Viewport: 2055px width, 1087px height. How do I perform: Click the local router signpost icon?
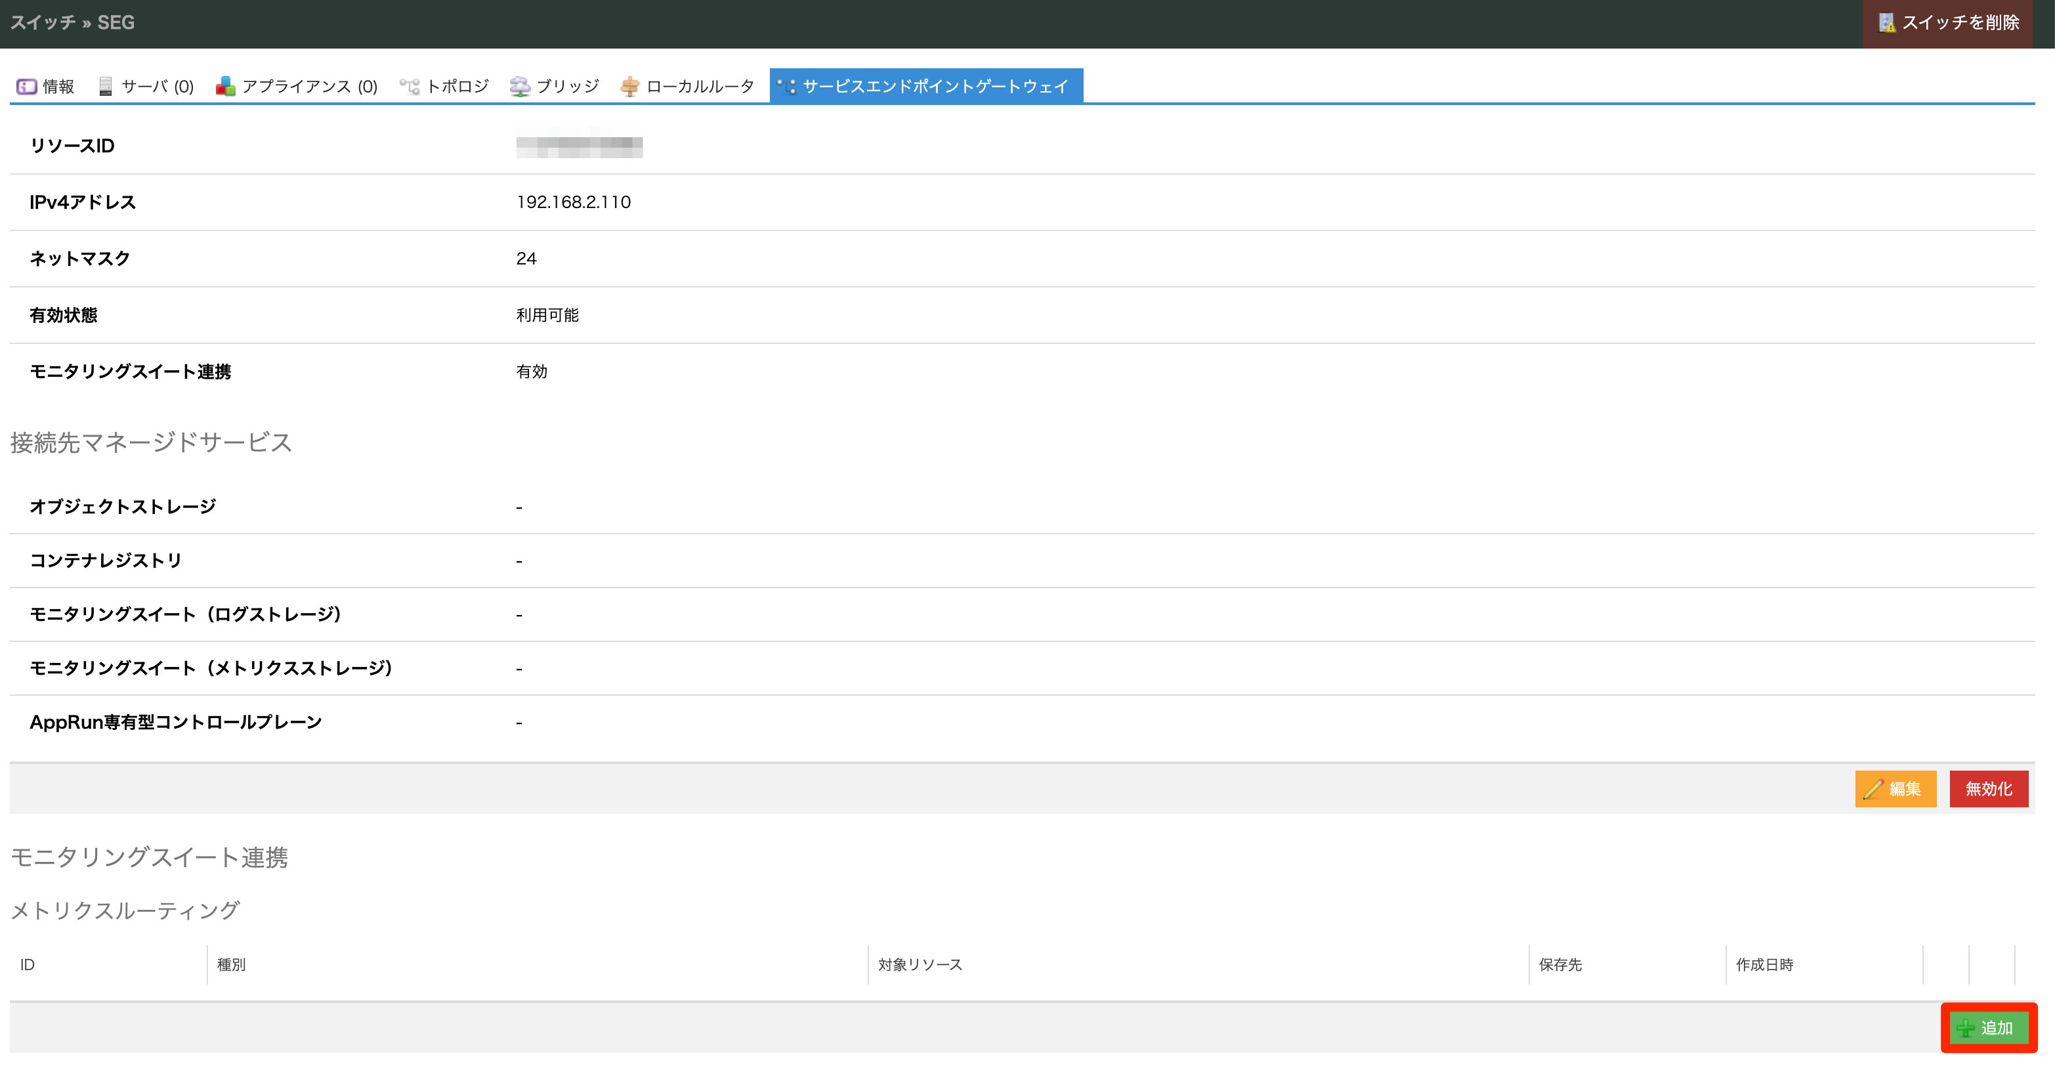pos(629,86)
